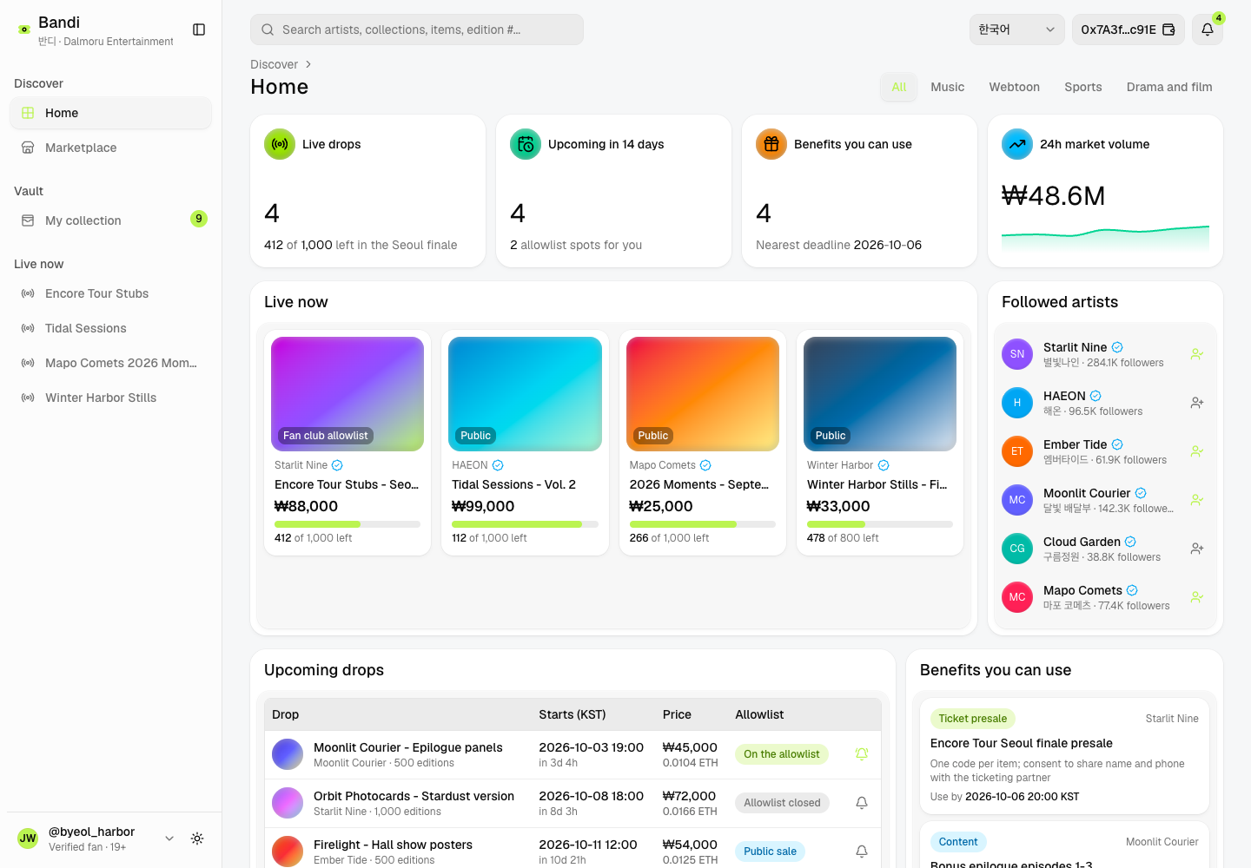Toggle reminder bell for Moonlit Courier Epilogue panels
Screen dimensions: 1251x868
pyautogui.click(x=862, y=754)
